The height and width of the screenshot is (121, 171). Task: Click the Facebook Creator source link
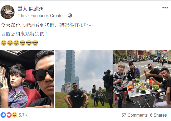pos(47,16)
